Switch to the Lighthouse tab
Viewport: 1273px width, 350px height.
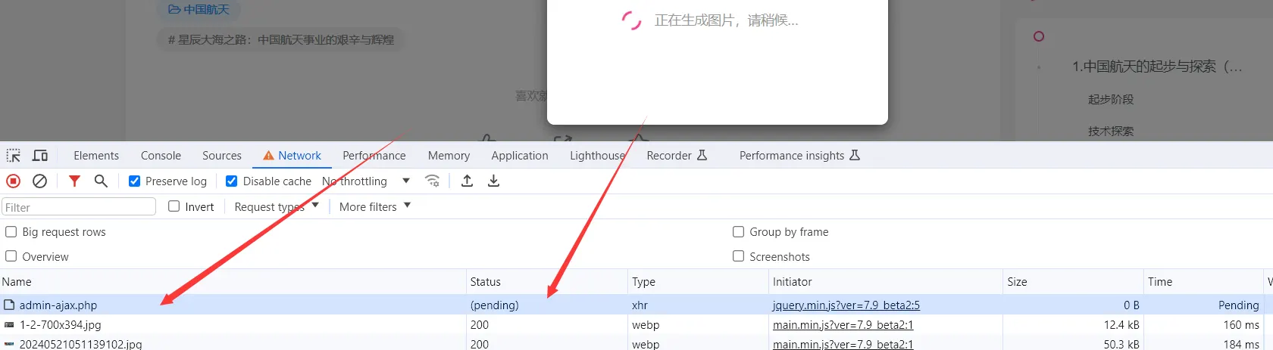click(598, 156)
